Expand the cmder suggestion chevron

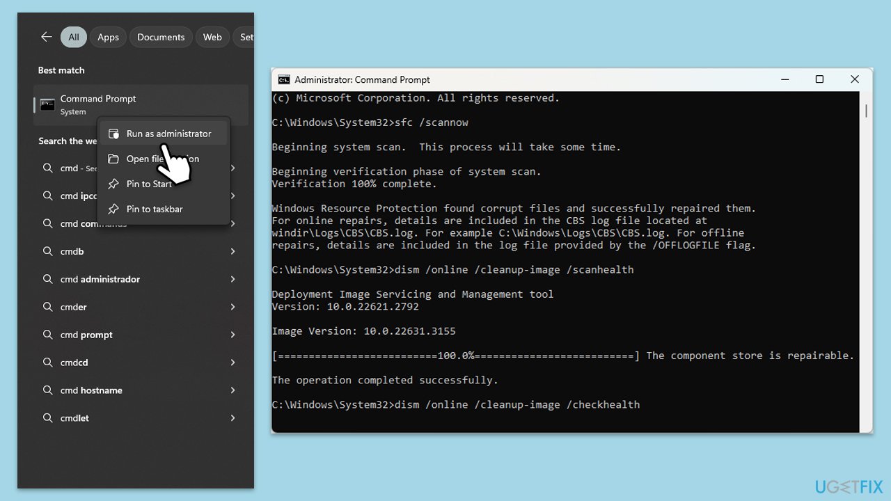coord(233,307)
